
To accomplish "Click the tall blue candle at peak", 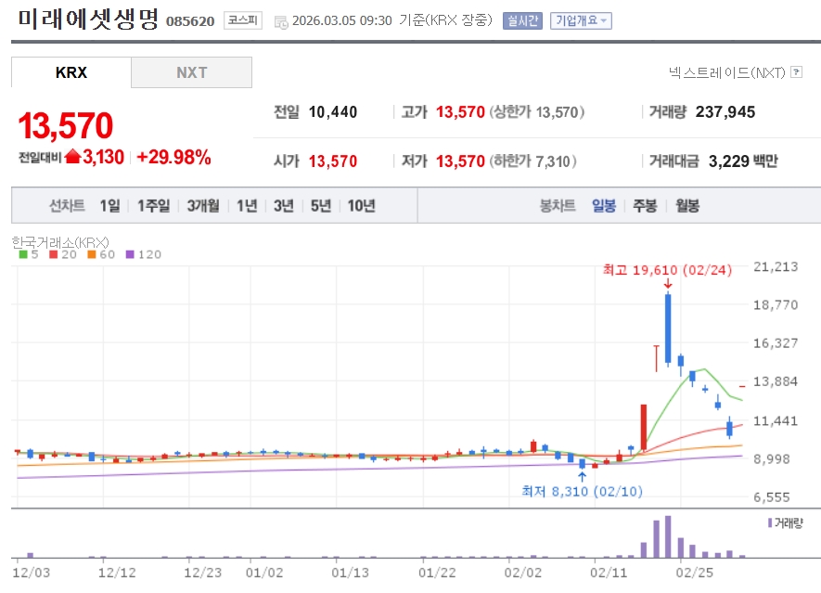I will 668,329.
